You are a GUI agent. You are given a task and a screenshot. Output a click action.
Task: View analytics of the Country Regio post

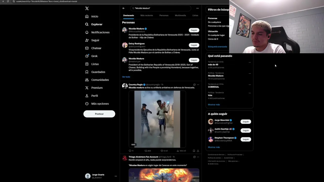click(x=181, y=151)
